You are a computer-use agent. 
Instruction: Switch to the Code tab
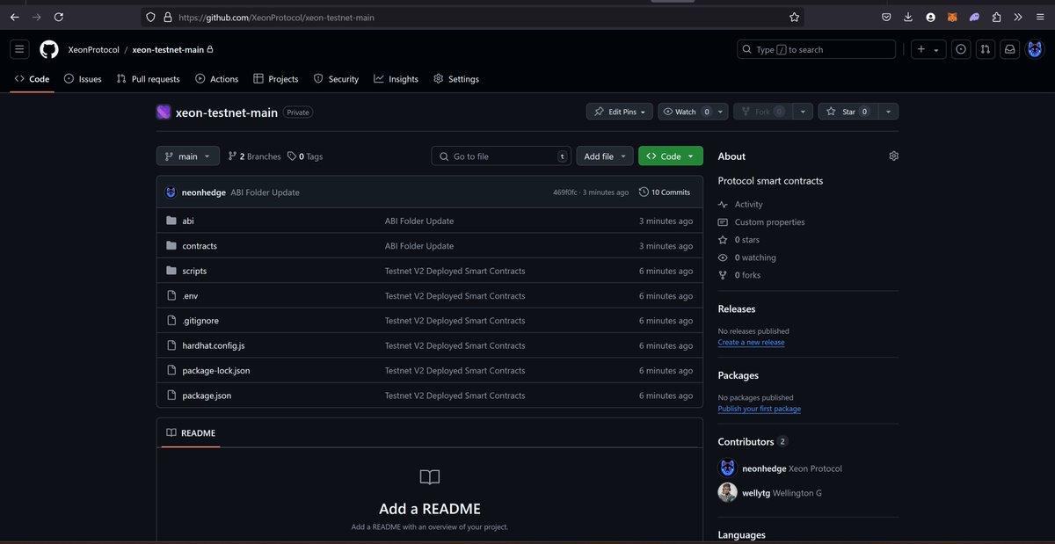pos(33,79)
